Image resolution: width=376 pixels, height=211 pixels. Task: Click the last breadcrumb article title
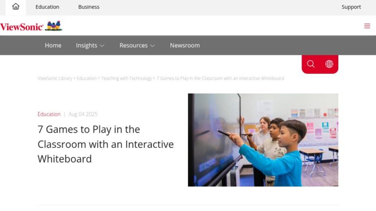[x=220, y=79]
